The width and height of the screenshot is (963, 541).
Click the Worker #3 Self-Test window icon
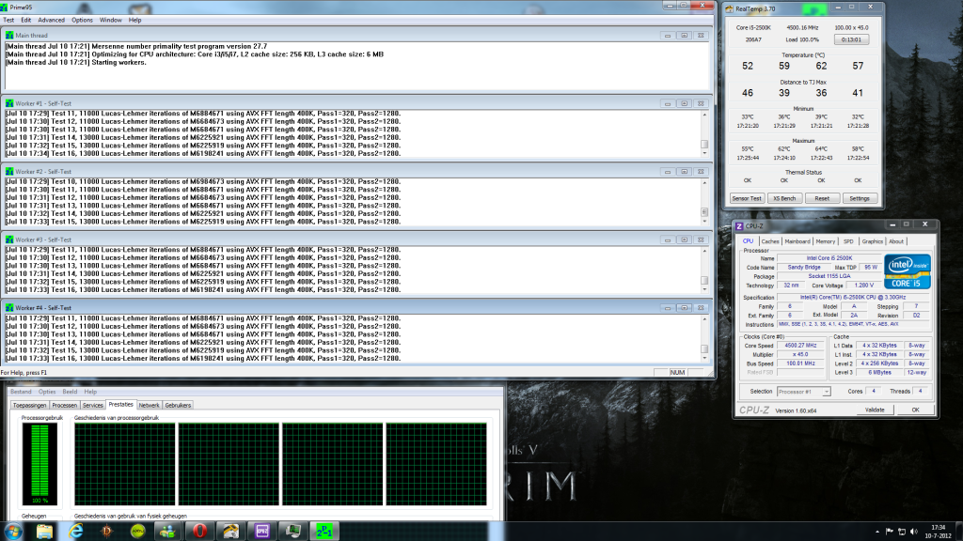(9, 240)
